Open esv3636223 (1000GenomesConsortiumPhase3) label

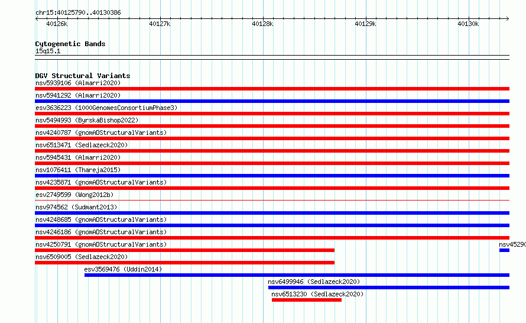106,108
